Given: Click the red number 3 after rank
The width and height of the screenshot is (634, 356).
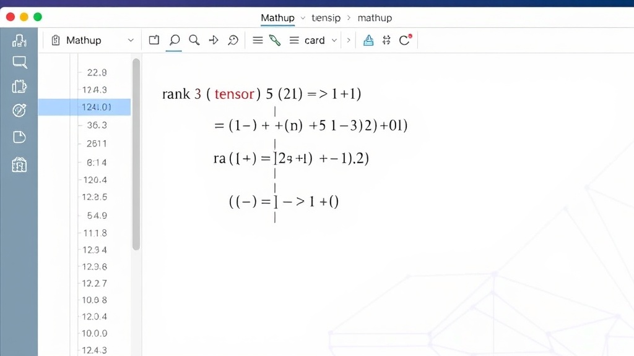Looking at the screenshot, I should click(x=198, y=94).
